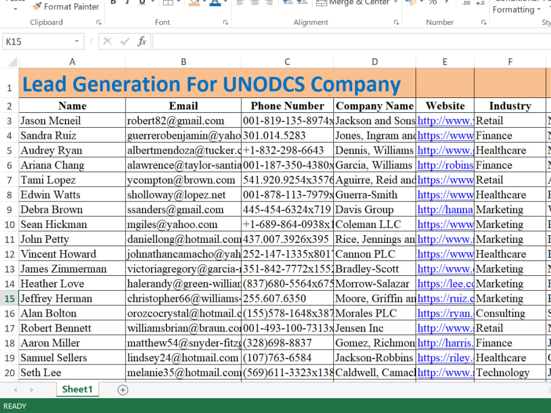This screenshot has width=551, height=413.
Task: Select the cell containing Vincent Howard
Action: click(72, 253)
